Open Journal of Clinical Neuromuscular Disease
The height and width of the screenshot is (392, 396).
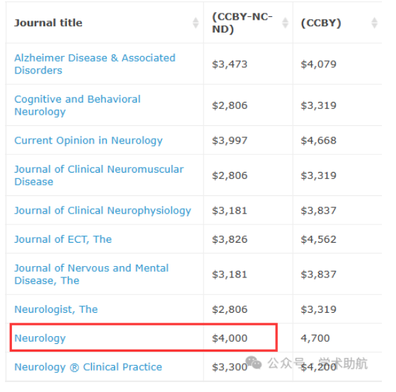point(99,175)
